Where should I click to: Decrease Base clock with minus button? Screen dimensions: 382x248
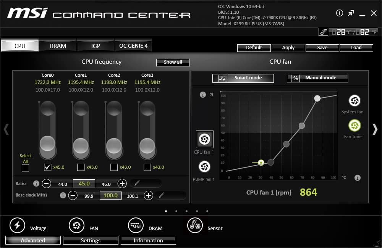pyautogui.click(x=73, y=195)
